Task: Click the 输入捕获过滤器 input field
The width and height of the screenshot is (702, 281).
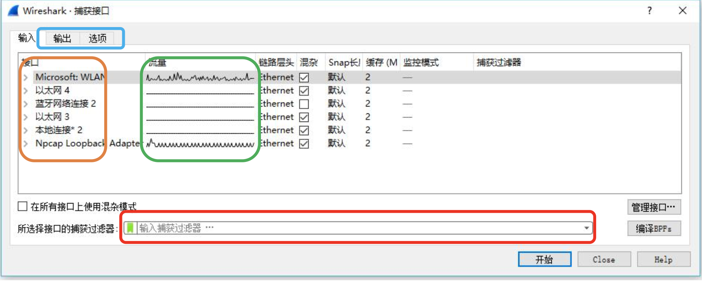Action: (x=358, y=228)
